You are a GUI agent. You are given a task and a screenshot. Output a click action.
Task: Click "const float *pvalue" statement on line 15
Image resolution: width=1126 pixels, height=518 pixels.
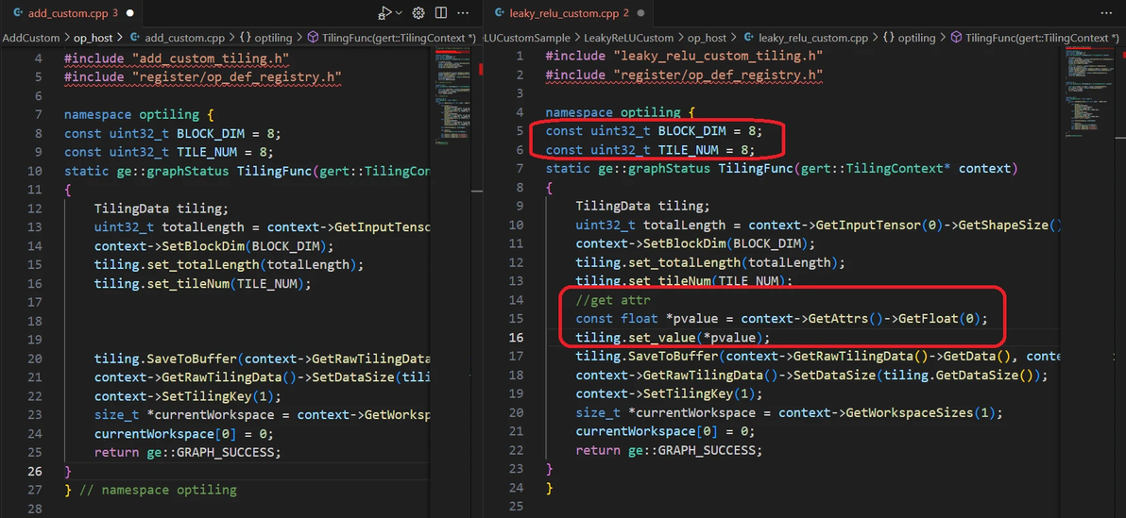point(782,318)
